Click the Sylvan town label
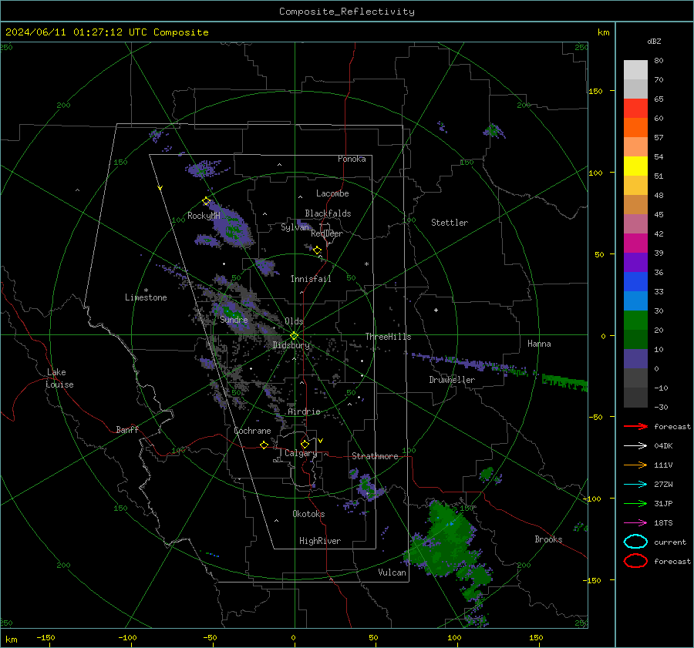The image size is (694, 648). tap(295, 227)
